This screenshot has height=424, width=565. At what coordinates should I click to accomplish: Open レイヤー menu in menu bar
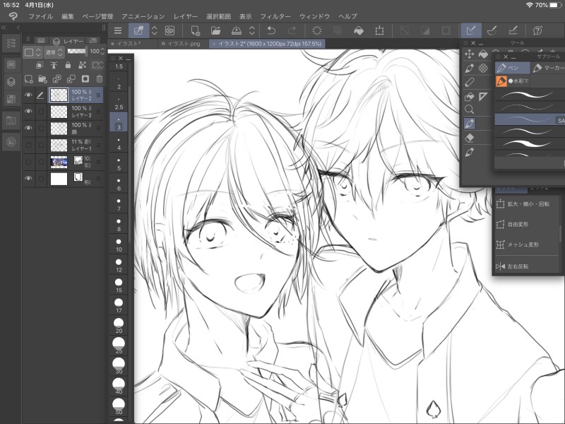186,16
